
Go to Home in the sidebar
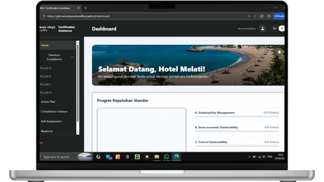tap(45, 45)
